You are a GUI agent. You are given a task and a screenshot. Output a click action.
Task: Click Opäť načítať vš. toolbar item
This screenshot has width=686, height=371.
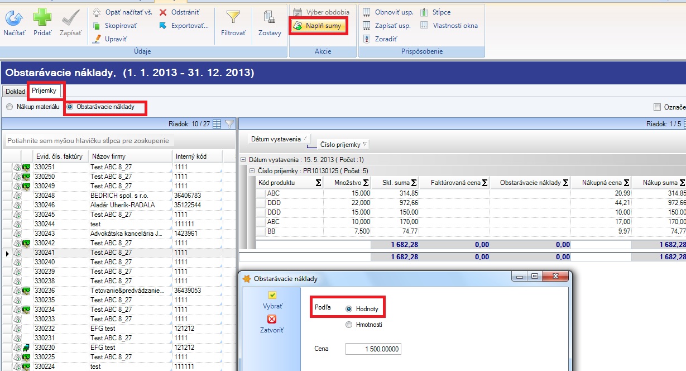pos(122,12)
